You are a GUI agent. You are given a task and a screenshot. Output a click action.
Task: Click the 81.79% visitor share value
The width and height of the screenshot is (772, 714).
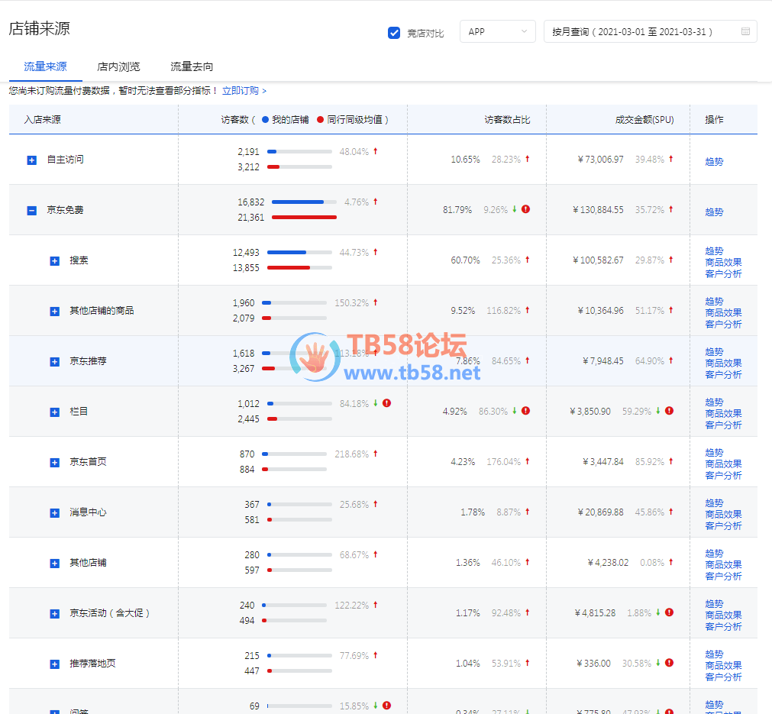(457, 210)
